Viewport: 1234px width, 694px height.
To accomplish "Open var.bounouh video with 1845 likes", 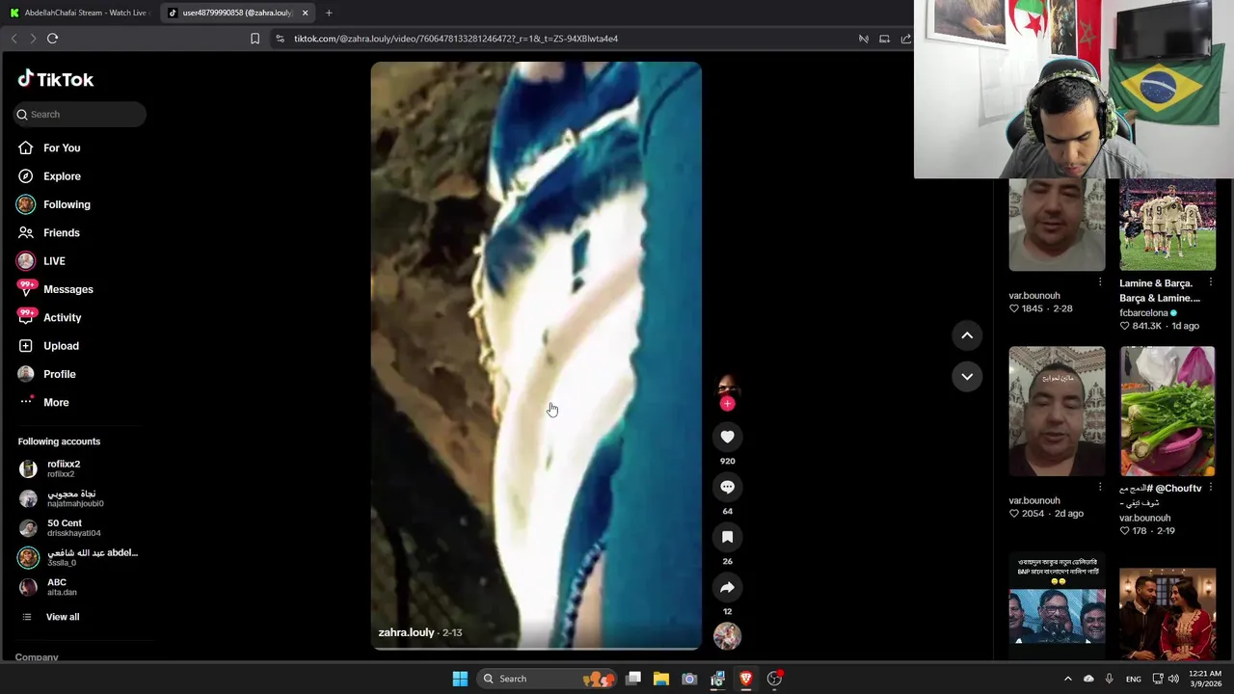I will tap(1057, 225).
